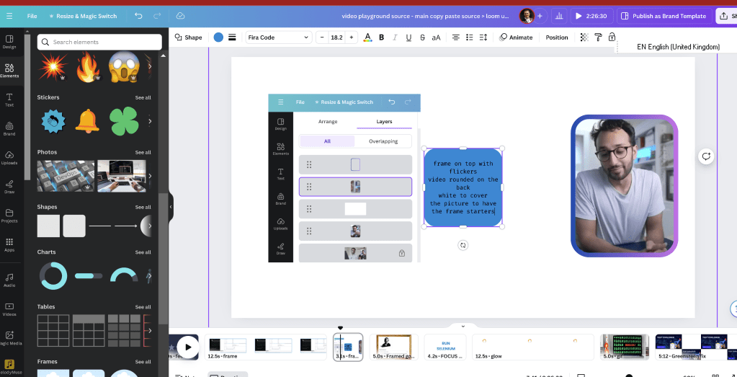Expand graphics row with right chevron

coord(149,67)
